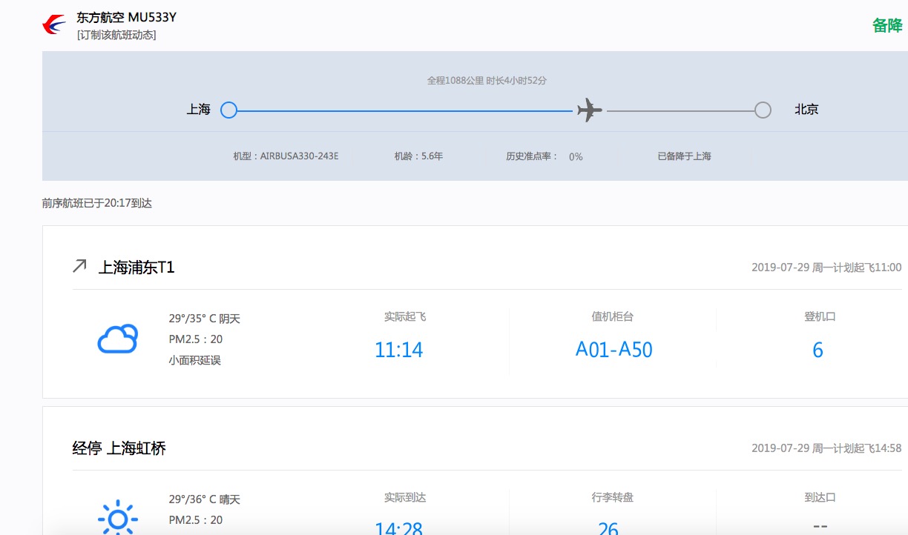908x535 pixels.
Task: Click the 历史准点率 label
Action: pos(532,156)
